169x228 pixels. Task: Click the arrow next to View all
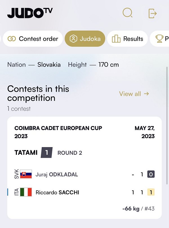[146, 94]
